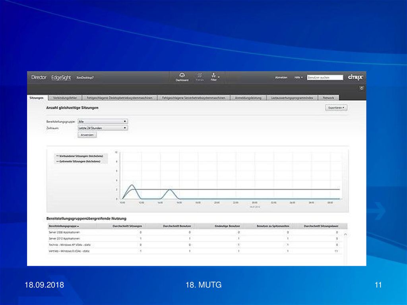This screenshot has height=305, width=407.
Task: Click the slide number 11
Action: pyautogui.click(x=378, y=285)
